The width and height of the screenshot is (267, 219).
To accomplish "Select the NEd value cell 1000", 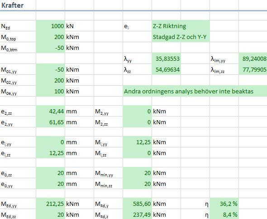I will 50,26.
